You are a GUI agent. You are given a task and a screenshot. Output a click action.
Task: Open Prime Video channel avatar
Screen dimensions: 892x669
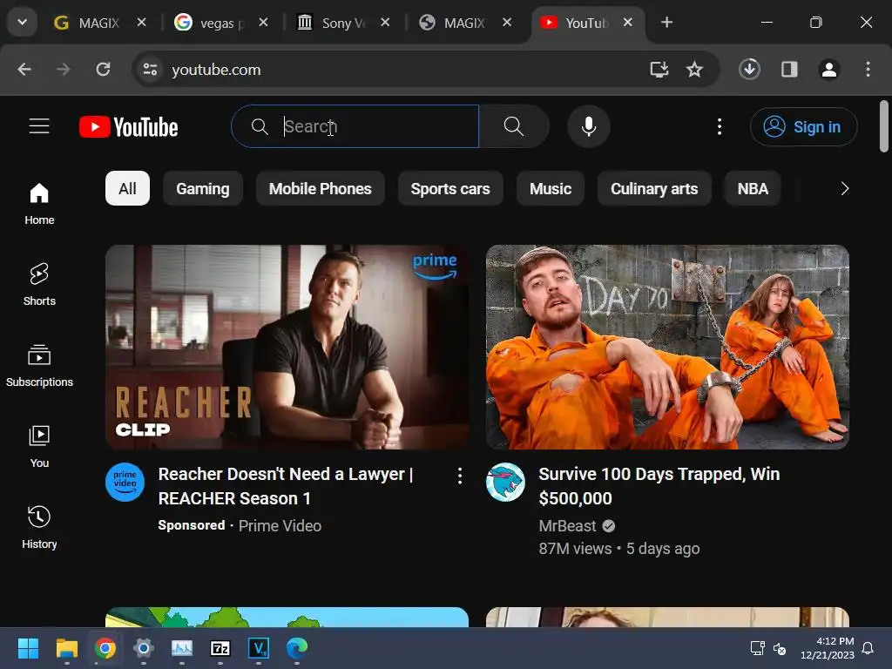pyautogui.click(x=125, y=482)
